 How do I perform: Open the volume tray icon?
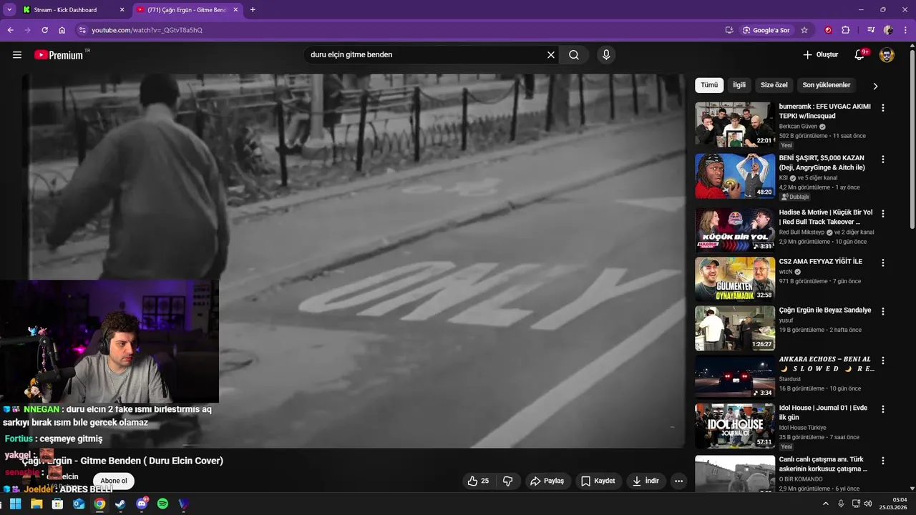pyautogui.click(x=867, y=504)
